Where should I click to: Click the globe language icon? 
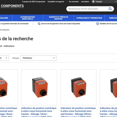93,2
